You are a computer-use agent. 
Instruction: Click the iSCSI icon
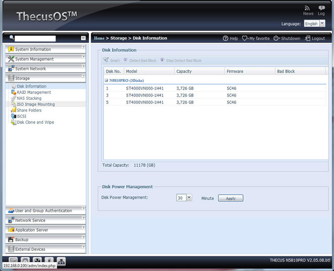13,116
